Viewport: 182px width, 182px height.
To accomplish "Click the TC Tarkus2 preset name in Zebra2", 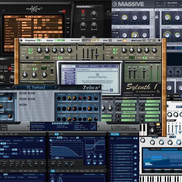I will pyautogui.click(x=36, y=87).
